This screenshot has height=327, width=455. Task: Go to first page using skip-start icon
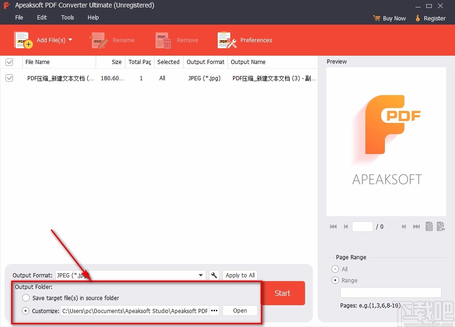coord(333,226)
